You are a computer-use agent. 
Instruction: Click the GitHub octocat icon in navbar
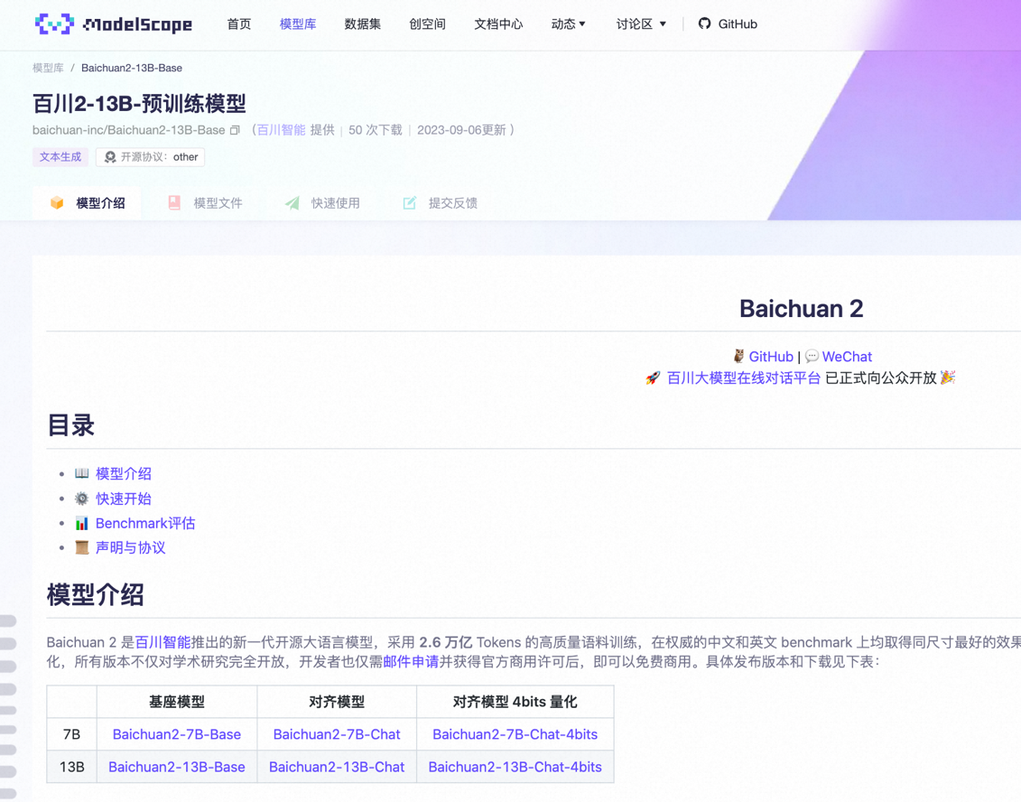[x=704, y=24]
